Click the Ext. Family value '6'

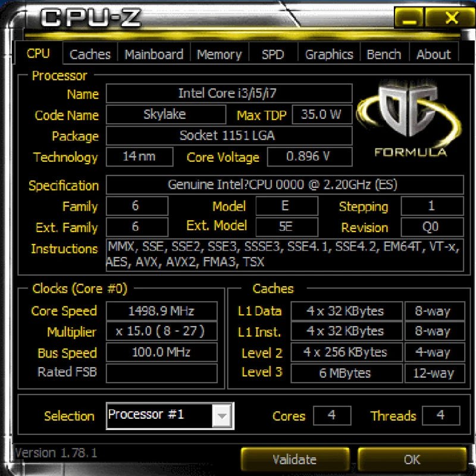click(137, 227)
